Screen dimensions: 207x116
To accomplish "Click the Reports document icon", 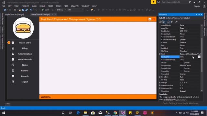I will (13, 71).
